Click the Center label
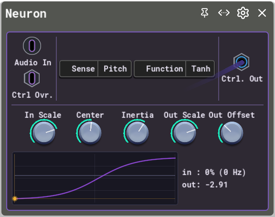The width and height of the screenshot is (275, 217). coord(90,115)
